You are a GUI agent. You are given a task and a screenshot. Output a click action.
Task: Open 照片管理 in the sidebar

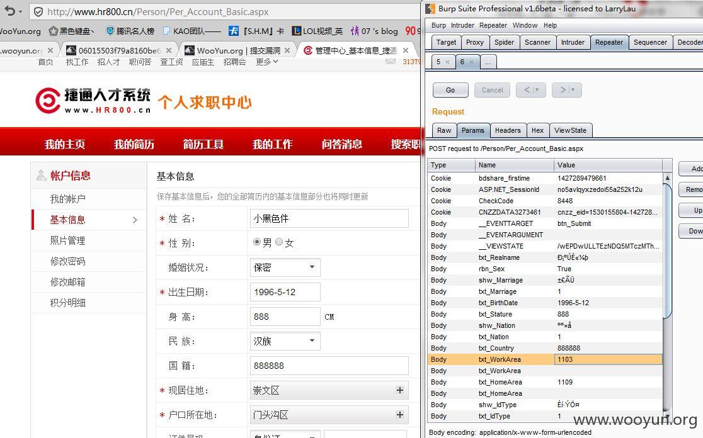pyautogui.click(x=67, y=240)
